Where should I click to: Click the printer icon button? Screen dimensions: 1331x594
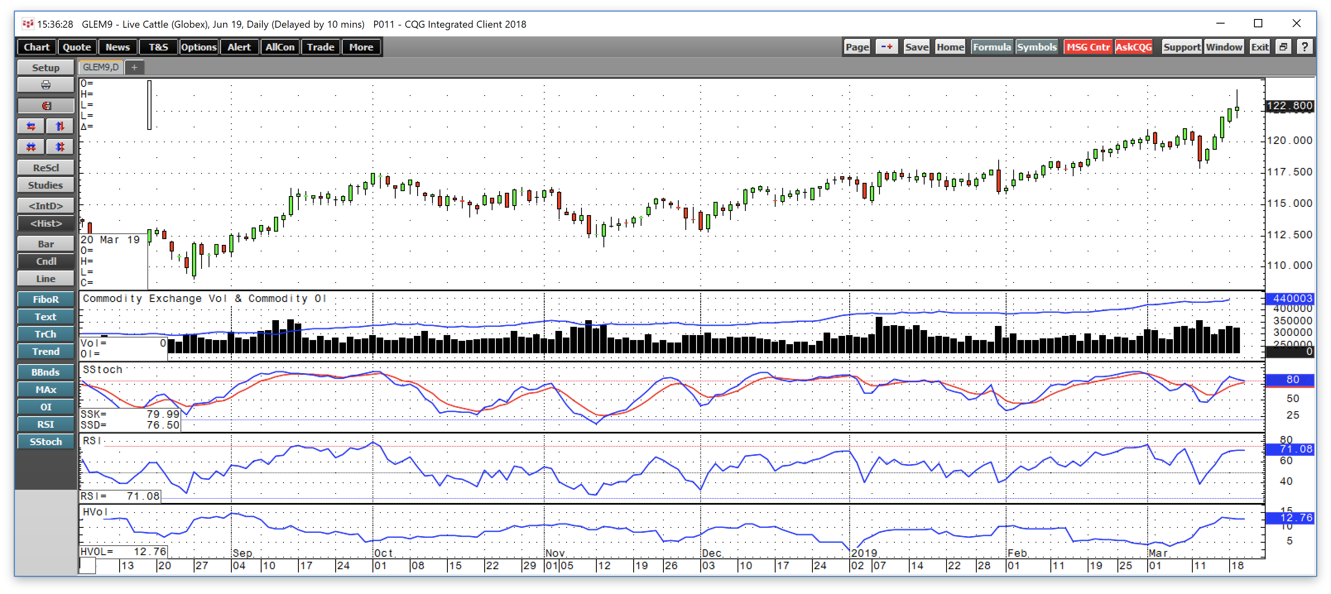46,85
